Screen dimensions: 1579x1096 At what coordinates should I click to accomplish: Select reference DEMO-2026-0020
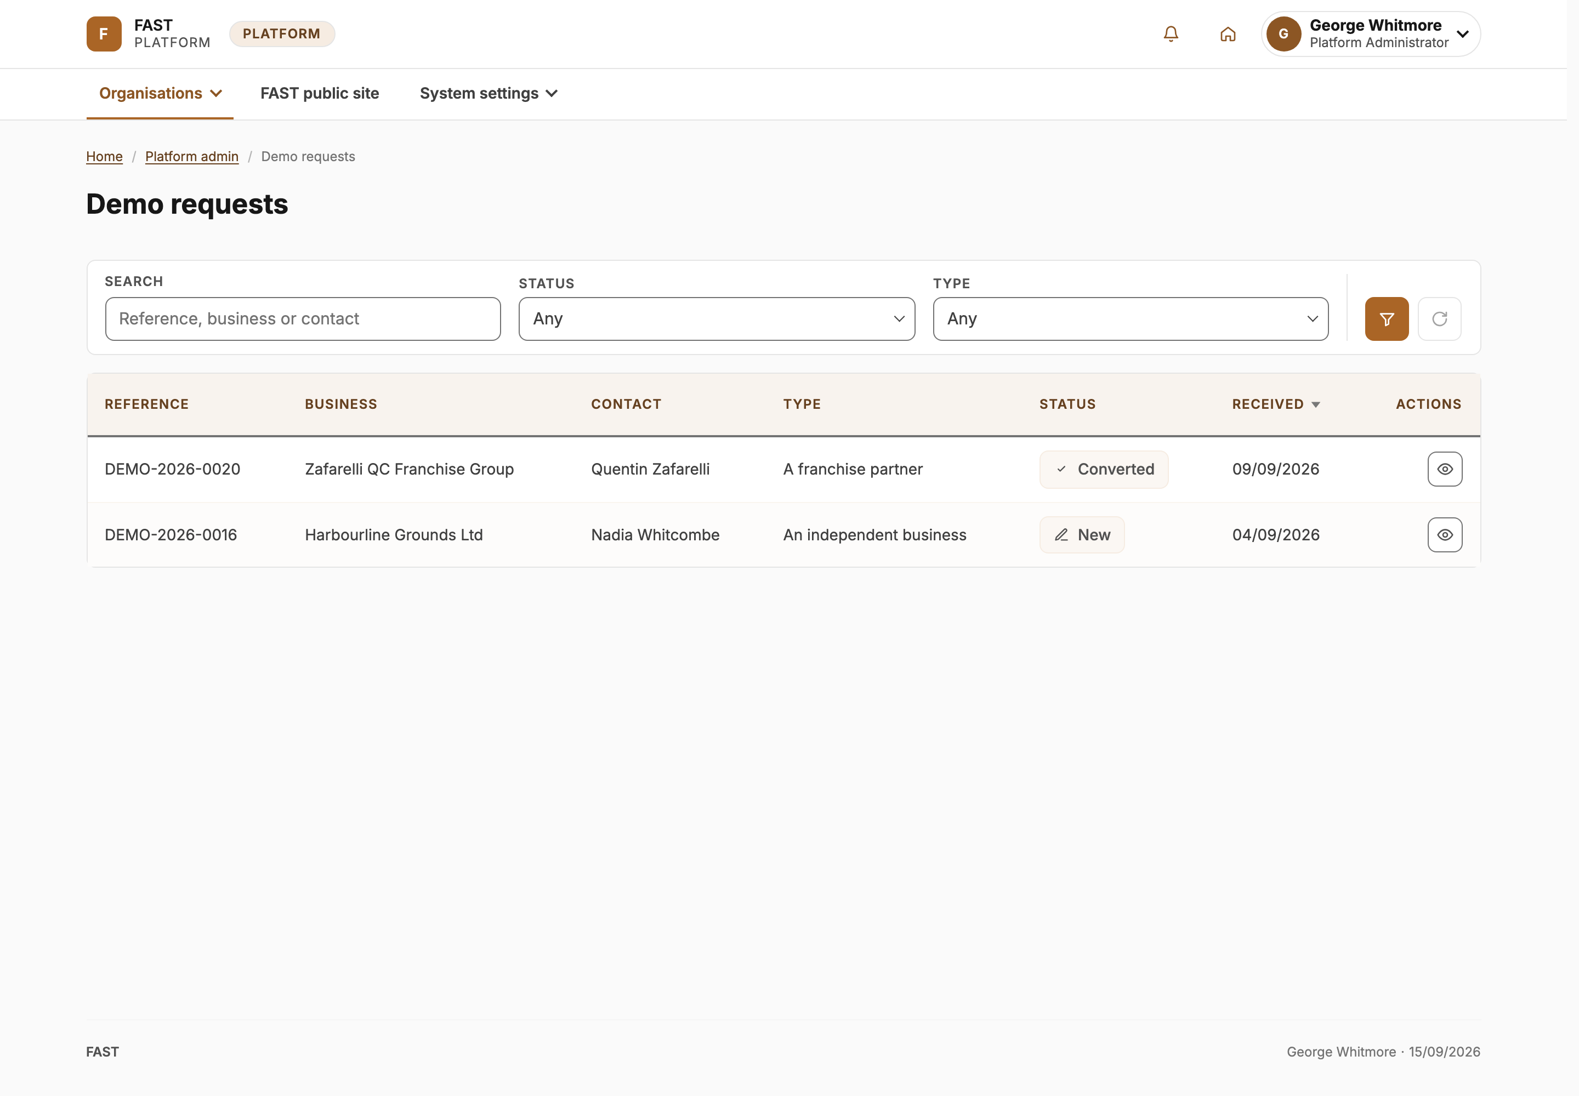pyautogui.click(x=173, y=469)
